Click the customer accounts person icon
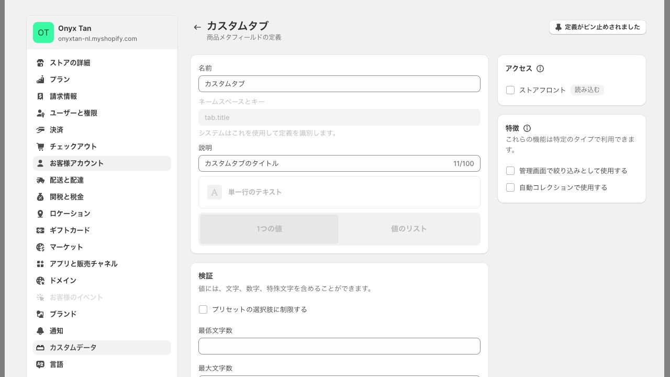Viewport: 670px width, 377px height. coord(40,163)
